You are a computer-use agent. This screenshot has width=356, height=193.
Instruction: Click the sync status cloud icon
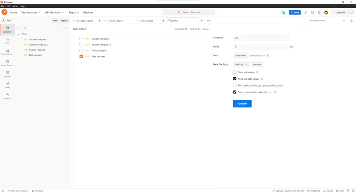tap(283, 12)
